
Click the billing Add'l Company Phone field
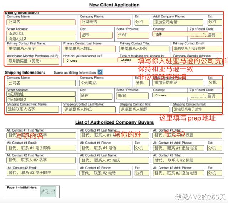tap(178, 22)
